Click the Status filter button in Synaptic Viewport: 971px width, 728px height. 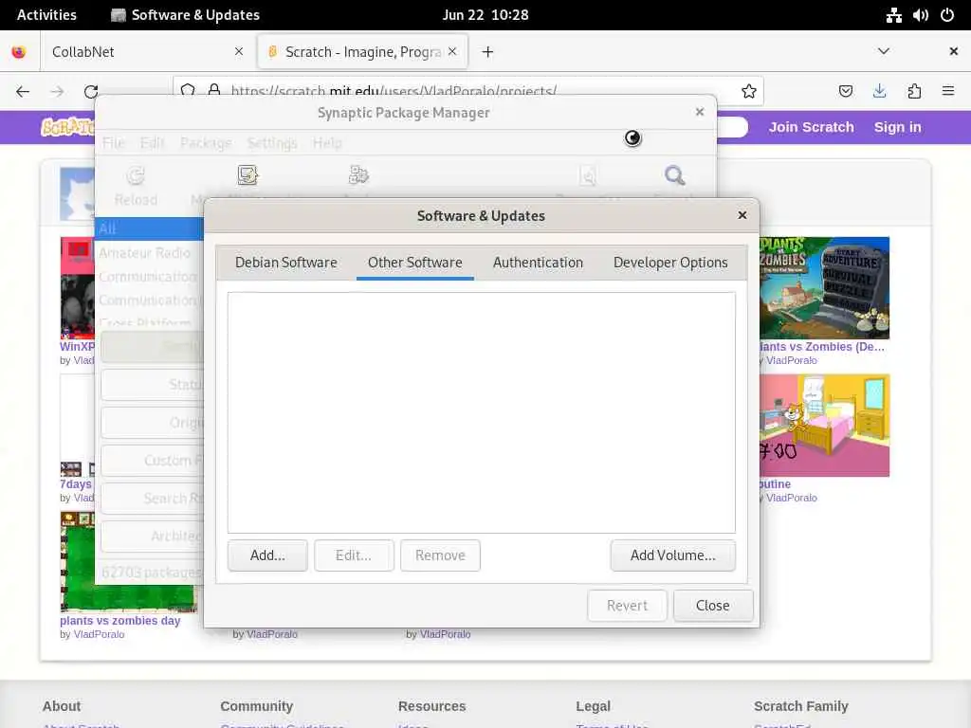tap(153, 385)
